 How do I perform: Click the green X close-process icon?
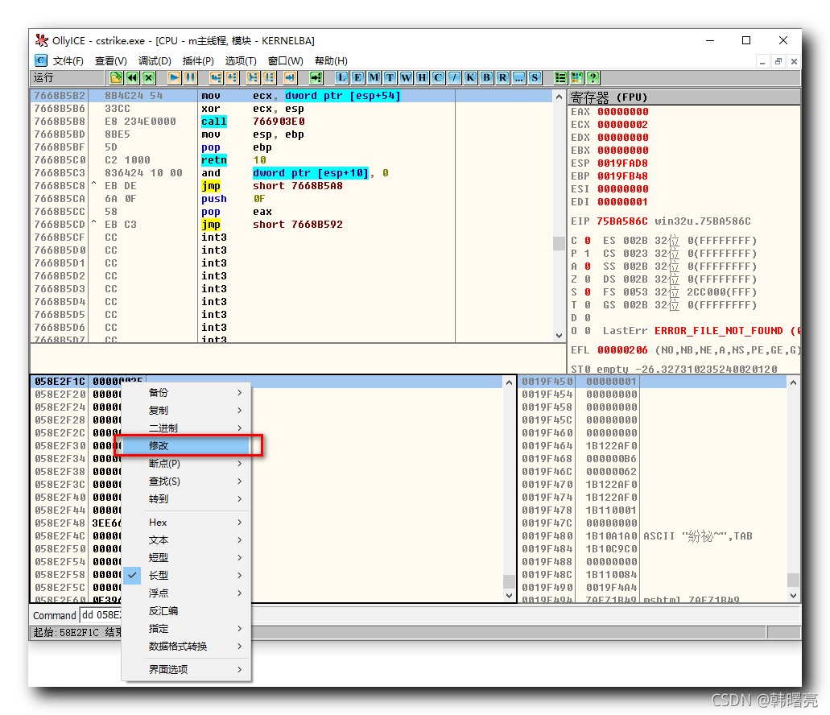[149, 78]
